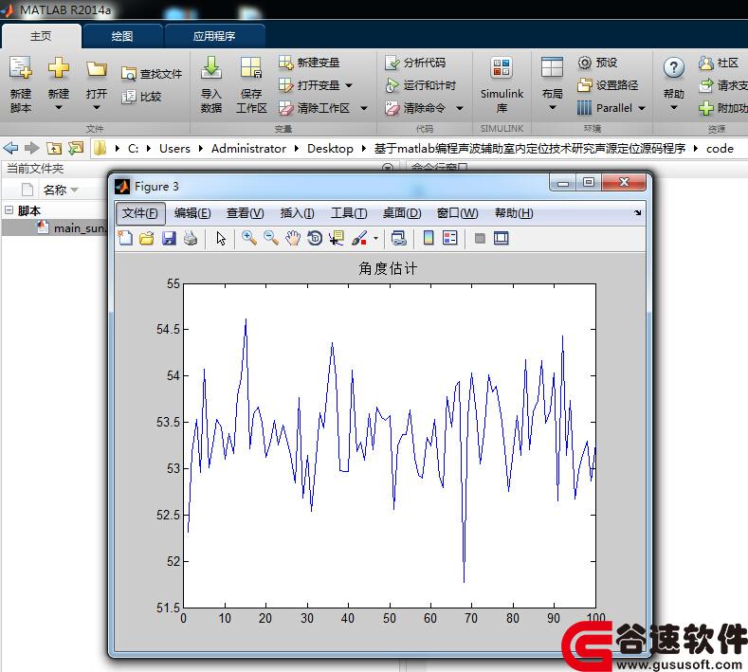748x672 pixels.
Task: Click the New Script (新建脚本) icon
Action: 21,68
